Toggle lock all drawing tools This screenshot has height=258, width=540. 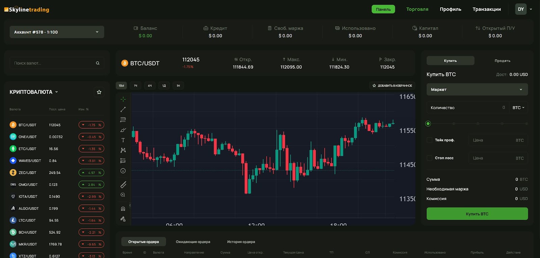123,219
